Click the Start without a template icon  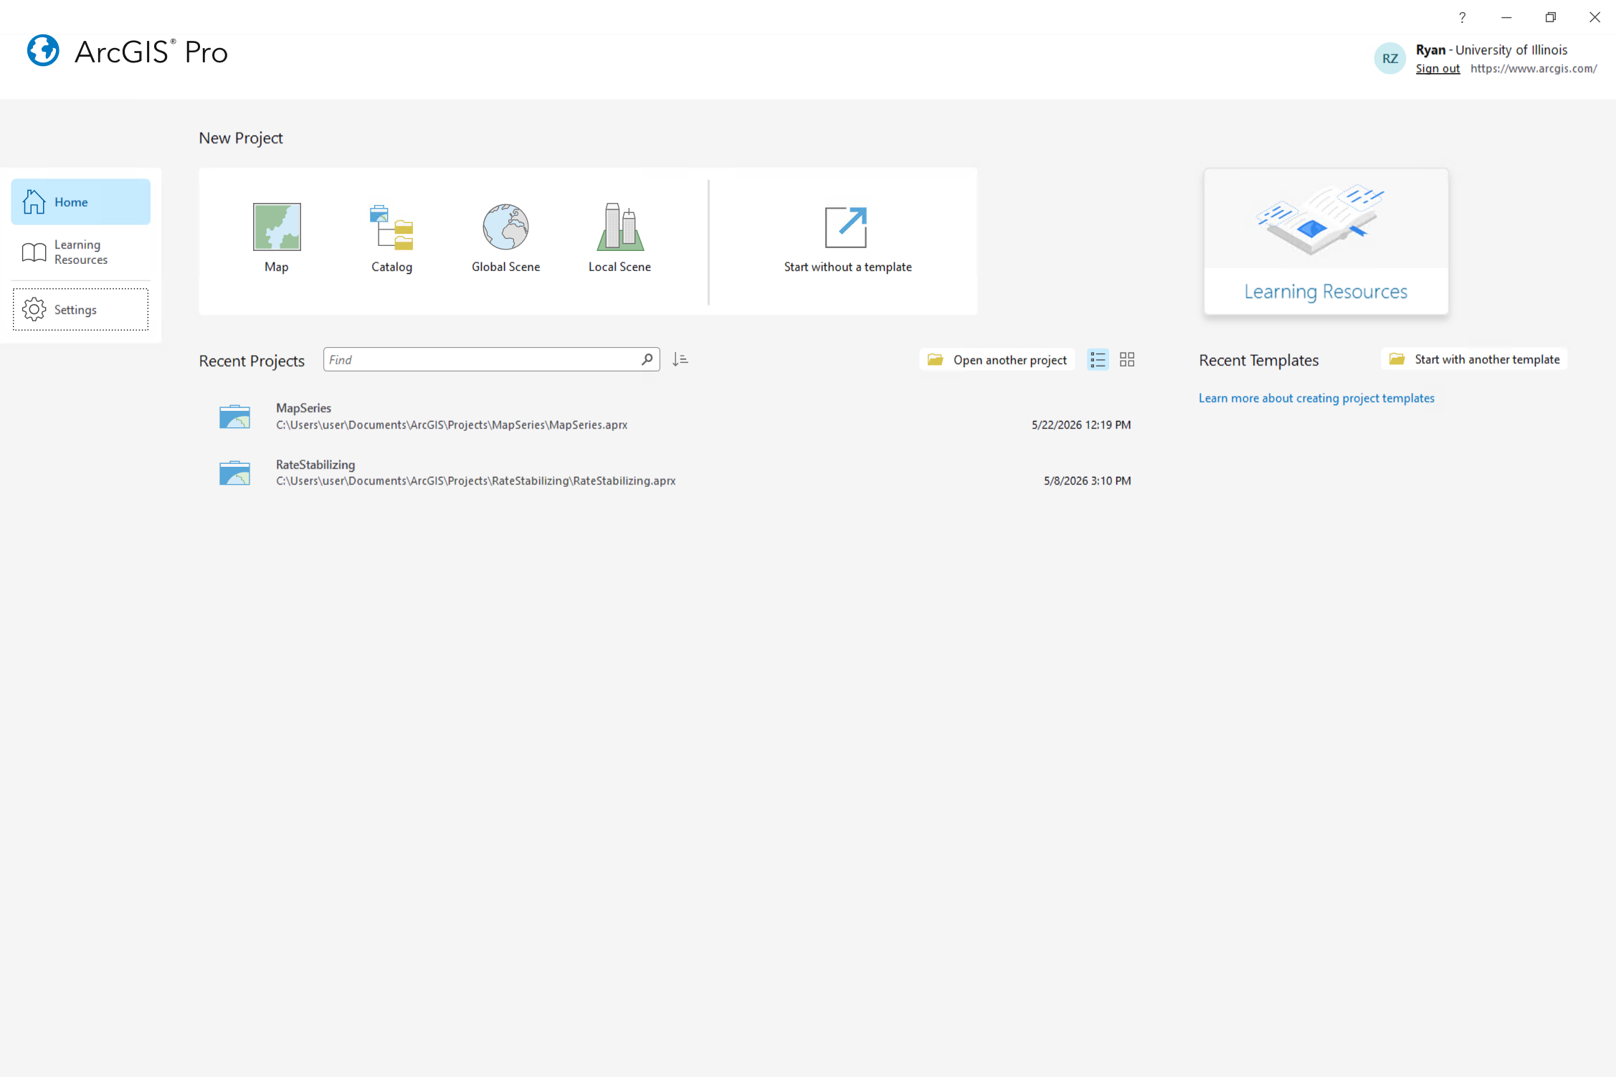point(846,227)
